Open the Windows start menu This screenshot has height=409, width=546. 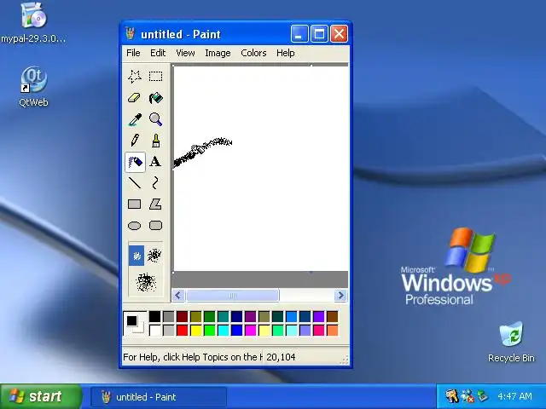click(41, 396)
